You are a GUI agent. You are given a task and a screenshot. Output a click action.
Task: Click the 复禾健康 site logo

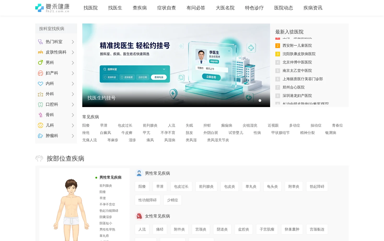(52, 8)
